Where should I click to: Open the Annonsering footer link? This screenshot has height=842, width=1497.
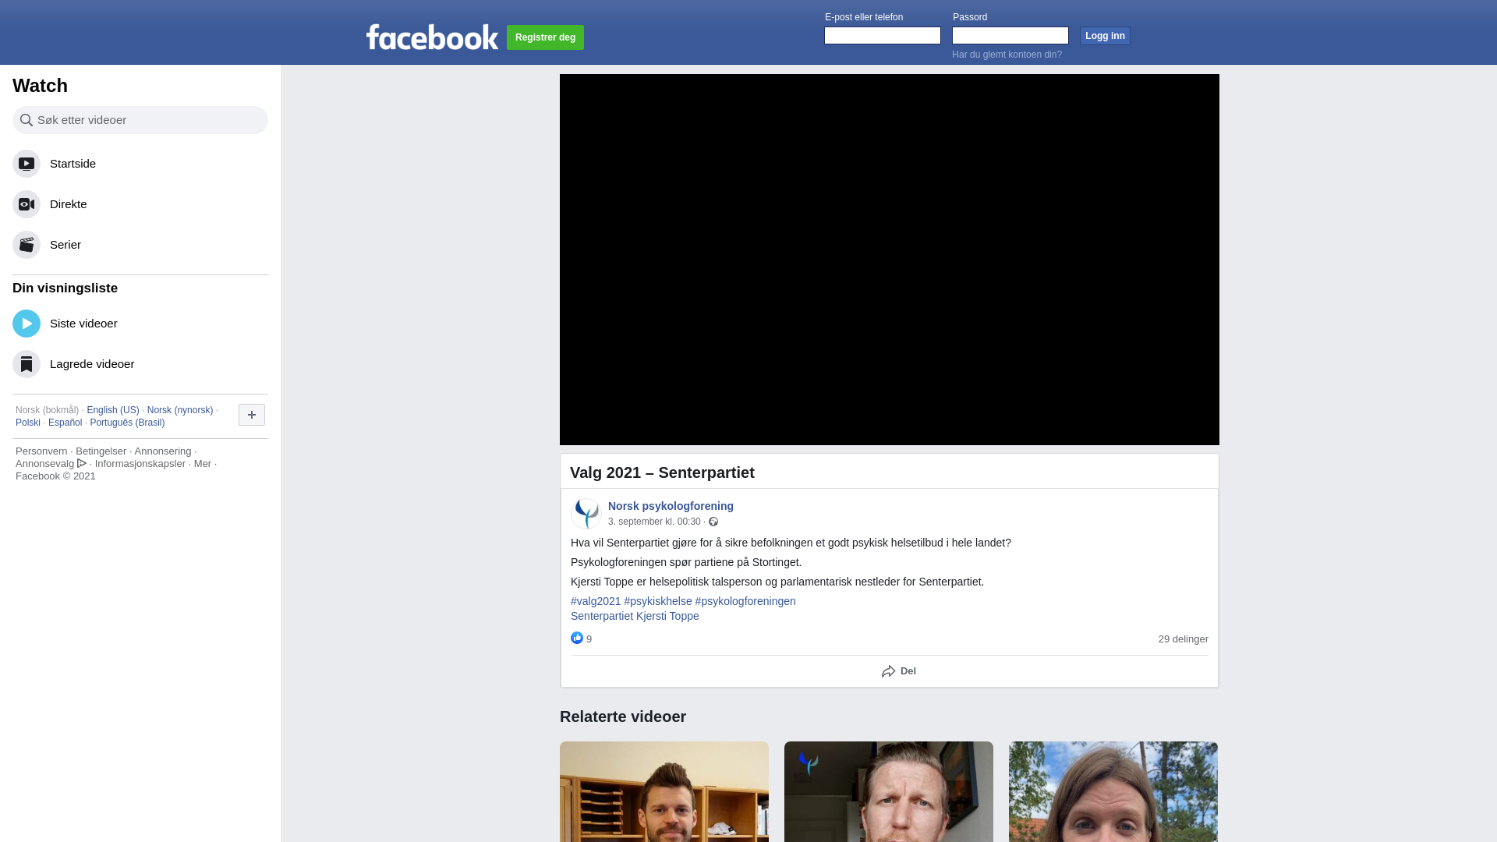coord(162,451)
